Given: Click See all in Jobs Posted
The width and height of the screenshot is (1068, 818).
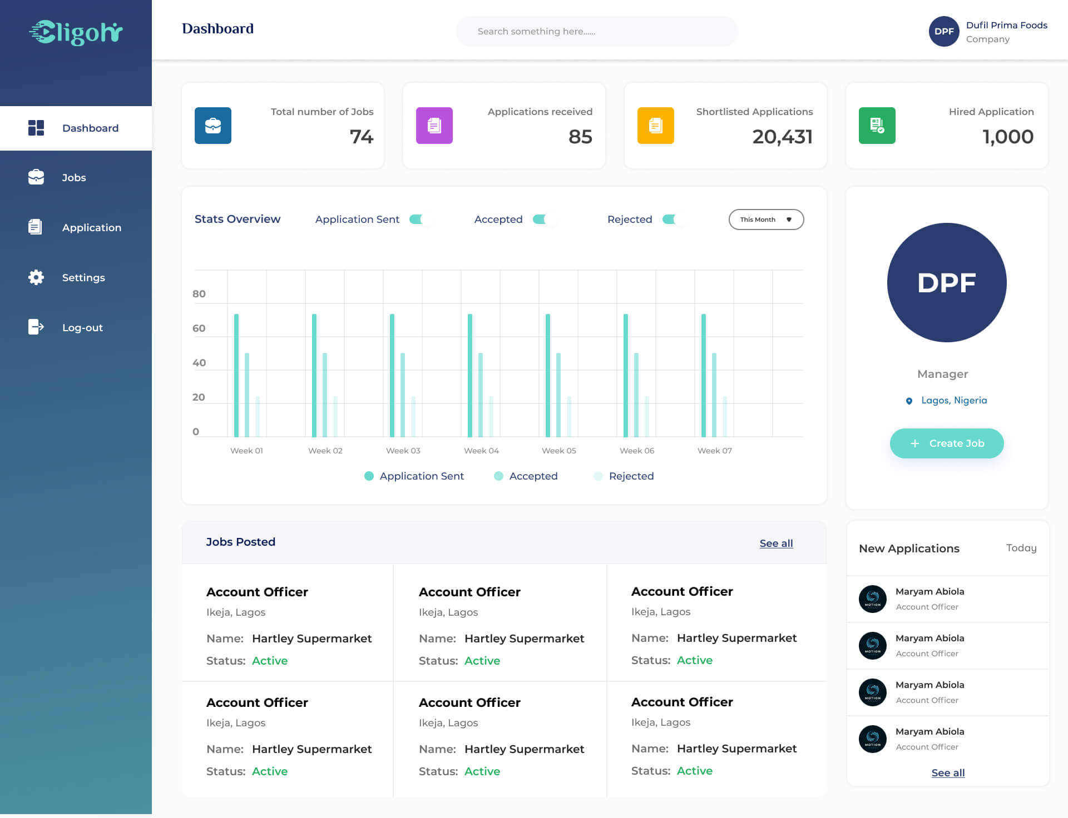Looking at the screenshot, I should point(776,543).
